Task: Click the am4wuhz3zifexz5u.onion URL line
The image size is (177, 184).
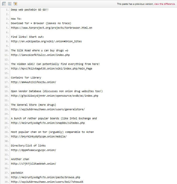Action: 34,82
